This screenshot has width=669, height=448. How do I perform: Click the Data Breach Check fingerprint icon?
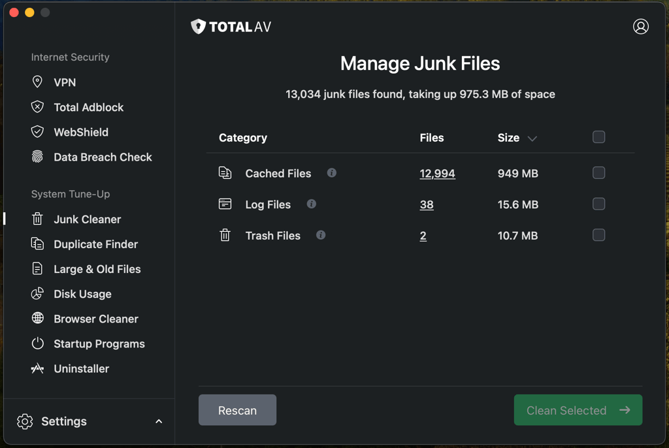point(37,157)
